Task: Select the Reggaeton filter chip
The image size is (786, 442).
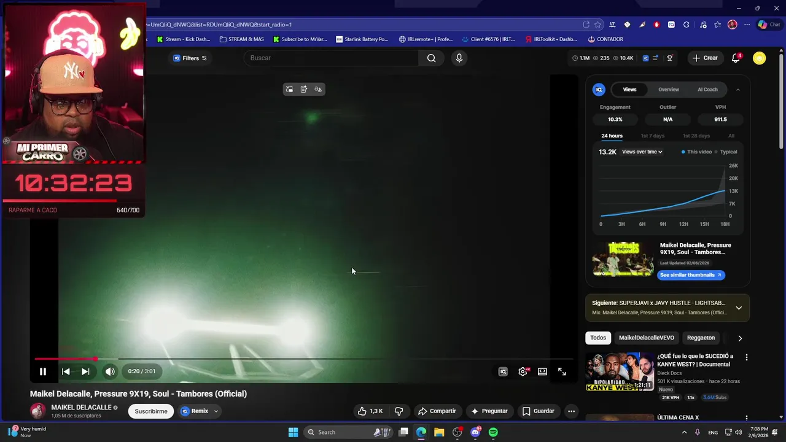Action: tap(701, 338)
